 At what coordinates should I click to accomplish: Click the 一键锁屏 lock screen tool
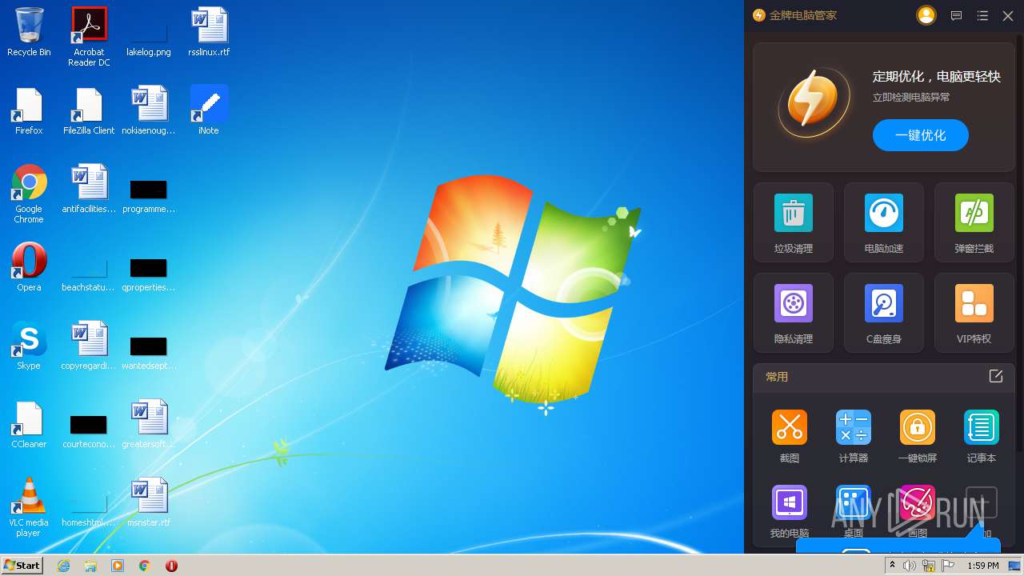tap(918, 436)
